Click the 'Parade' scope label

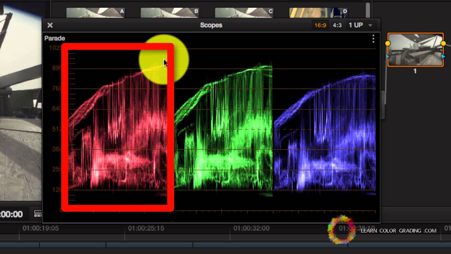(55, 38)
